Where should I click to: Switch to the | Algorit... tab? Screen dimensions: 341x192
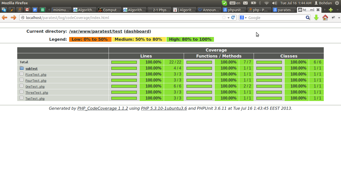[184, 10]
